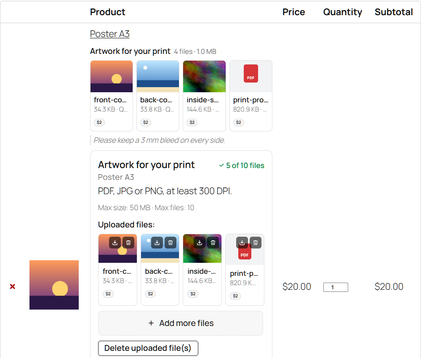Click the '820.9 KB' size in summary card
421x358 pixels.
pos(246,110)
